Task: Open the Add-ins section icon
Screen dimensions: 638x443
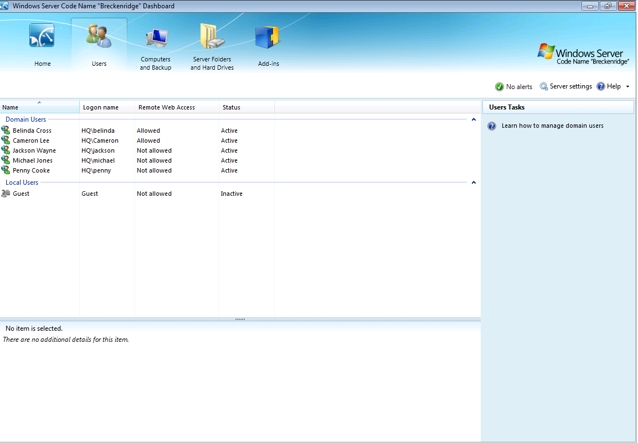Action: [x=268, y=38]
